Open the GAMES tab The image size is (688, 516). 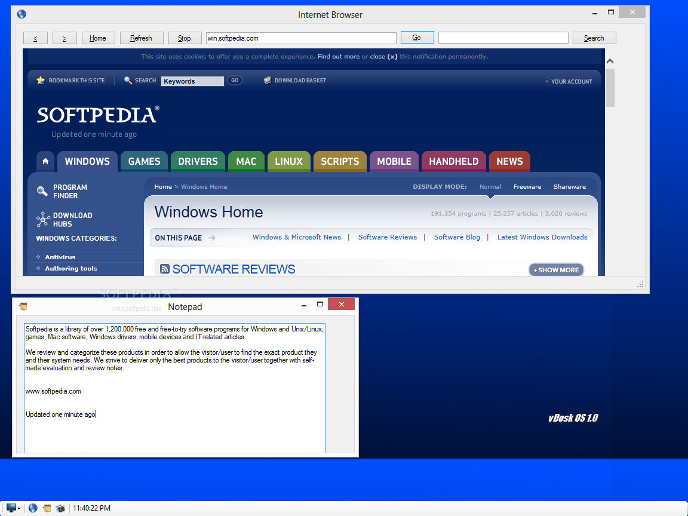(x=144, y=161)
